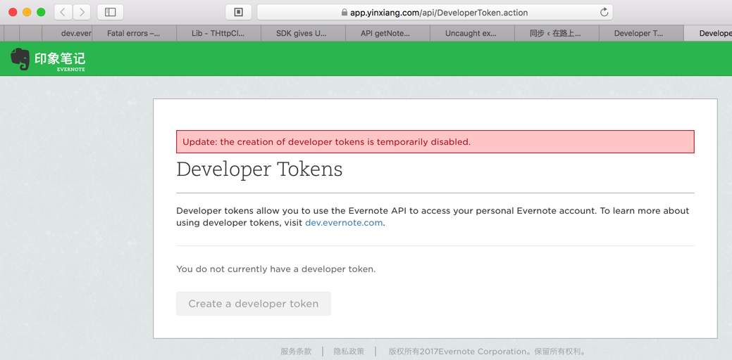Go forward with the Safari forward arrow
The width and height of the screenshot is (732, 360).
click(x=82, y=12)
